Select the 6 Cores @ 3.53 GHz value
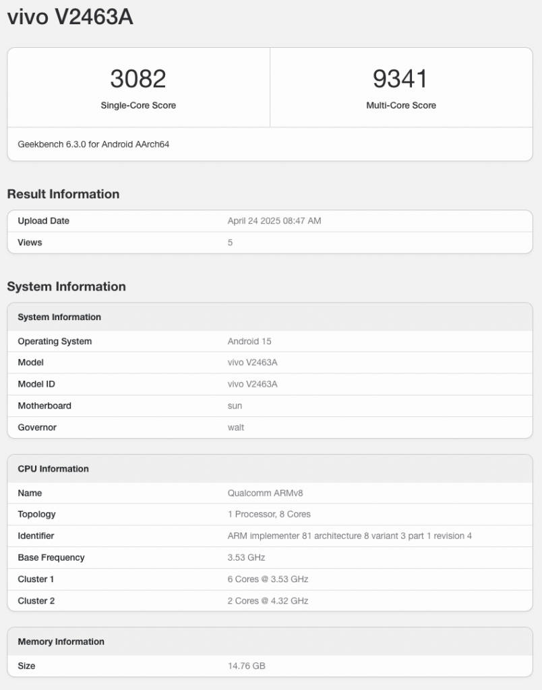 tap(268, 579)
